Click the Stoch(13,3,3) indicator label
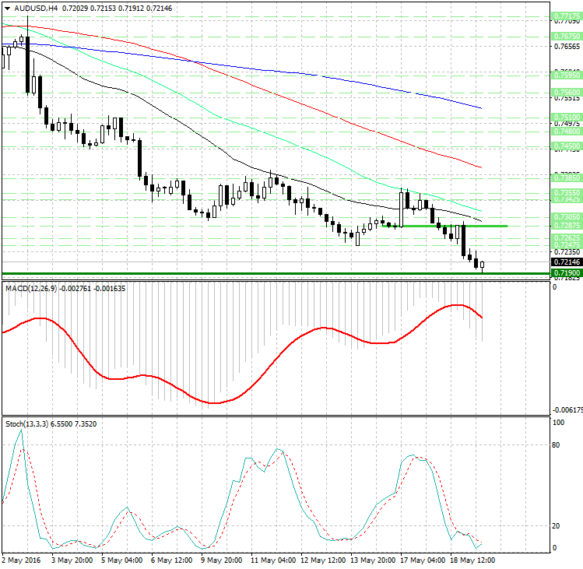The height and width of the screenshot is (569, 583). pos(26,424)
